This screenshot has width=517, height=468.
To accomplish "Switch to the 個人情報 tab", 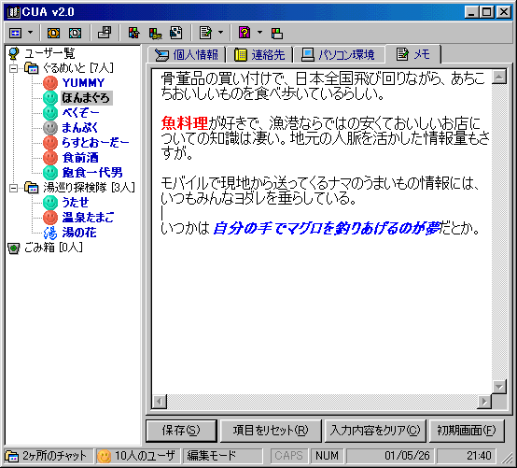I will [187, 55].
